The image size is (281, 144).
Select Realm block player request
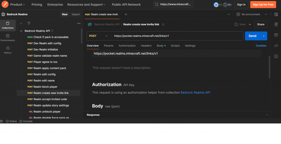pos(45,87)
